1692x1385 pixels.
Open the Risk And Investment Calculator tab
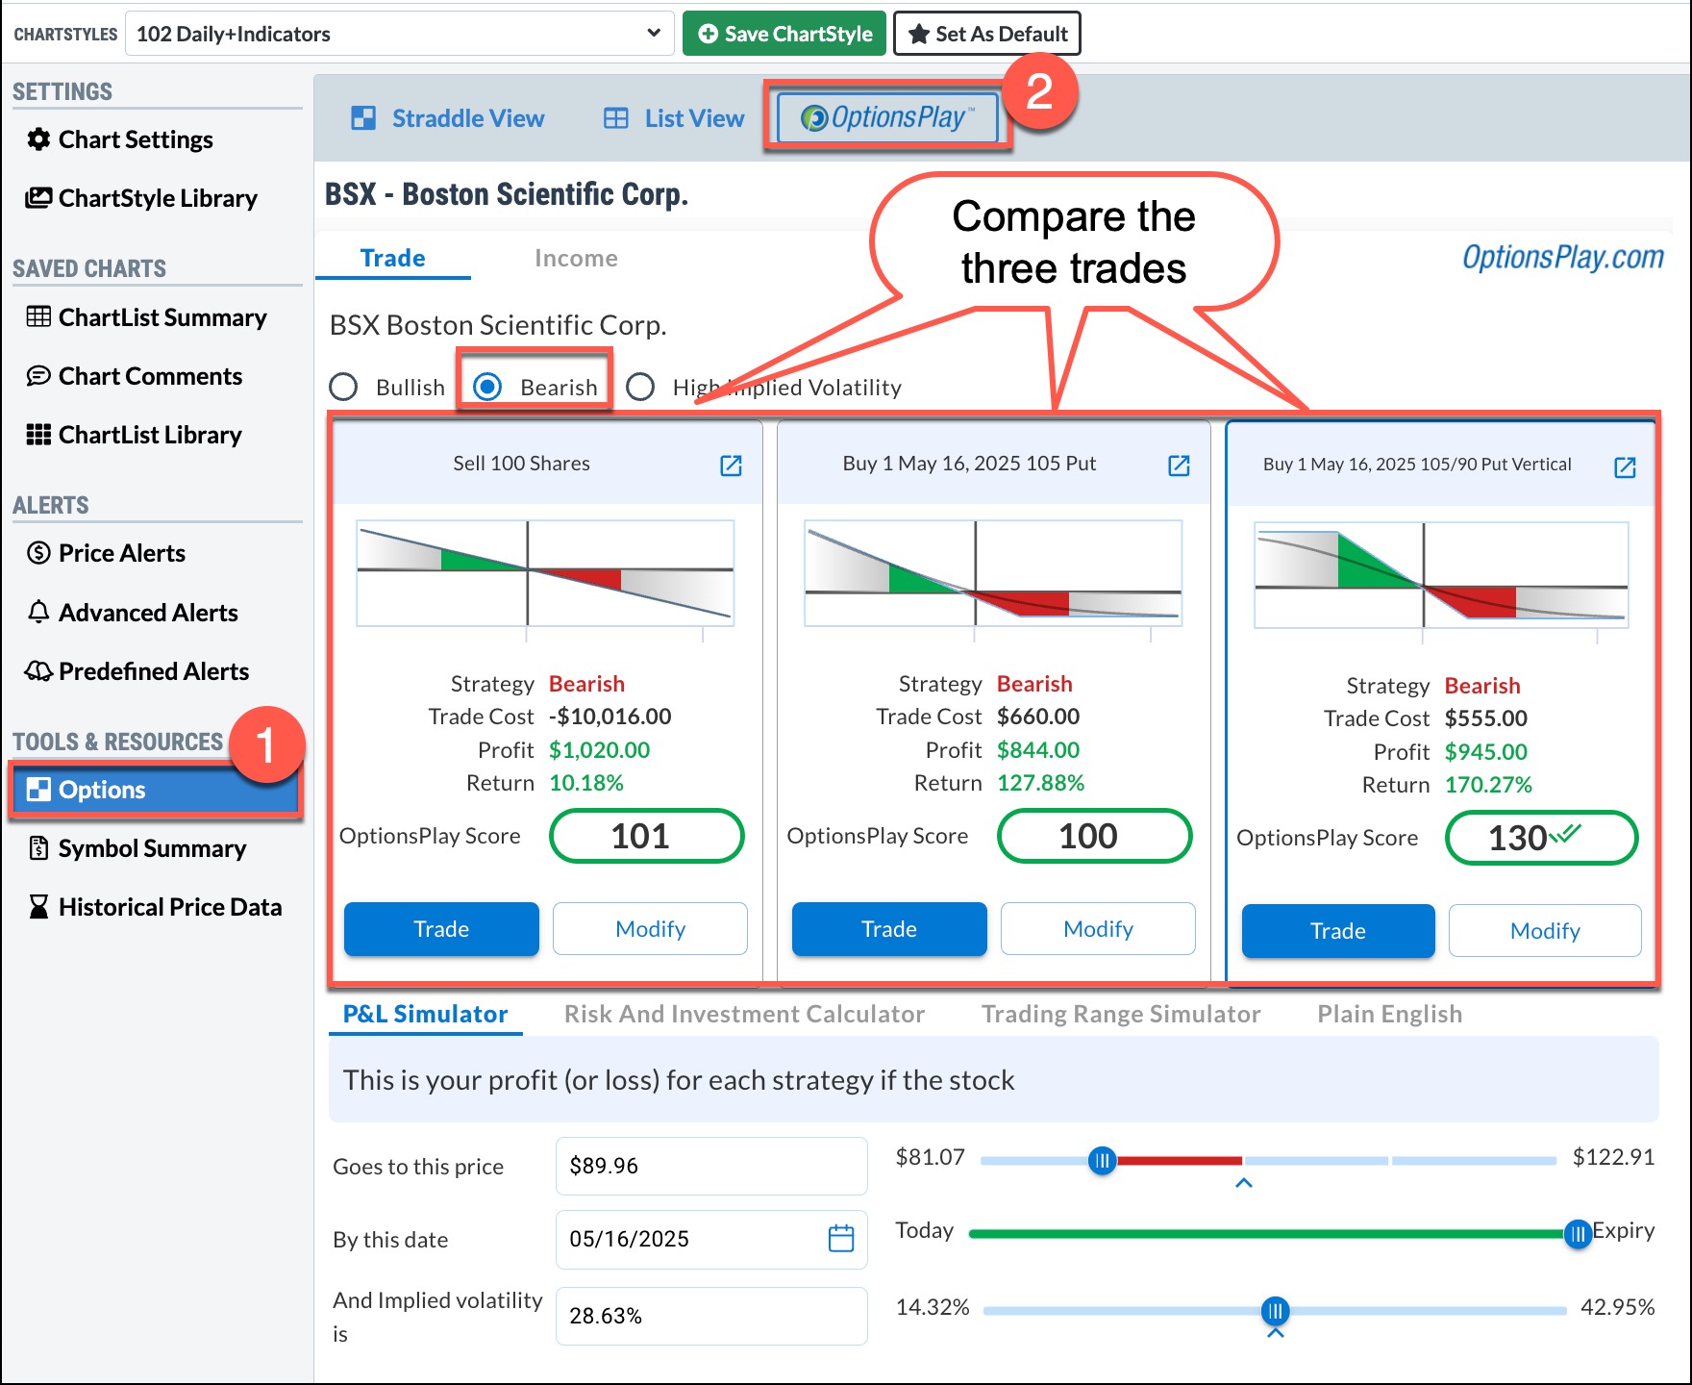pos(744,1014)
